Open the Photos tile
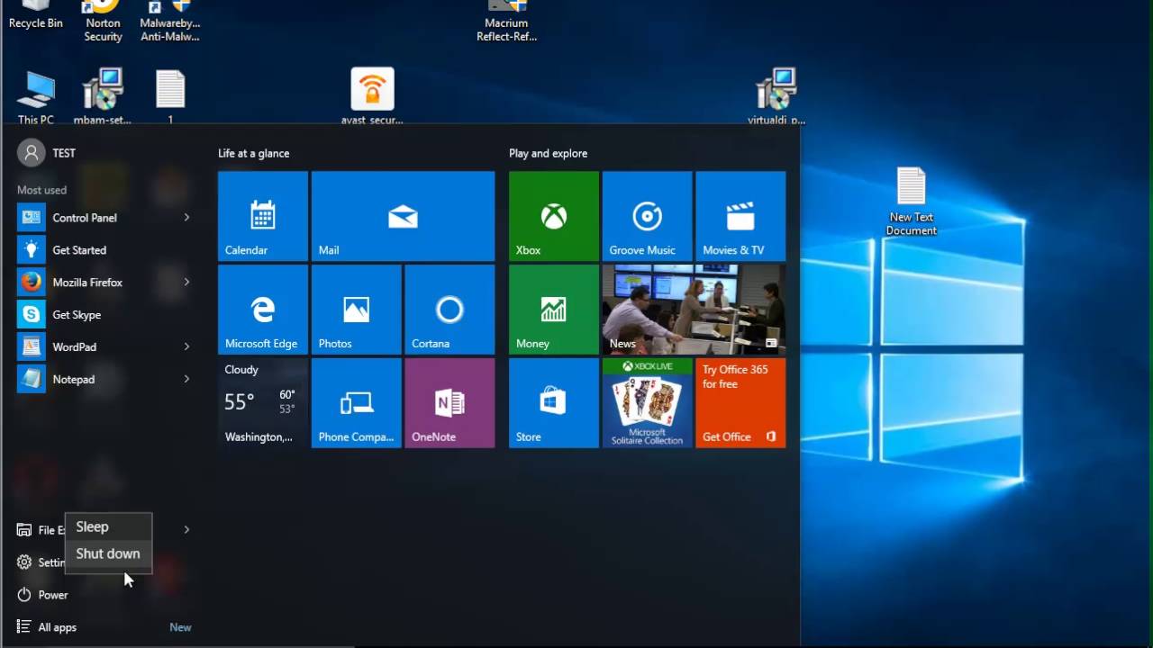This screenshot has width=1153, height=648. [356, 310]
